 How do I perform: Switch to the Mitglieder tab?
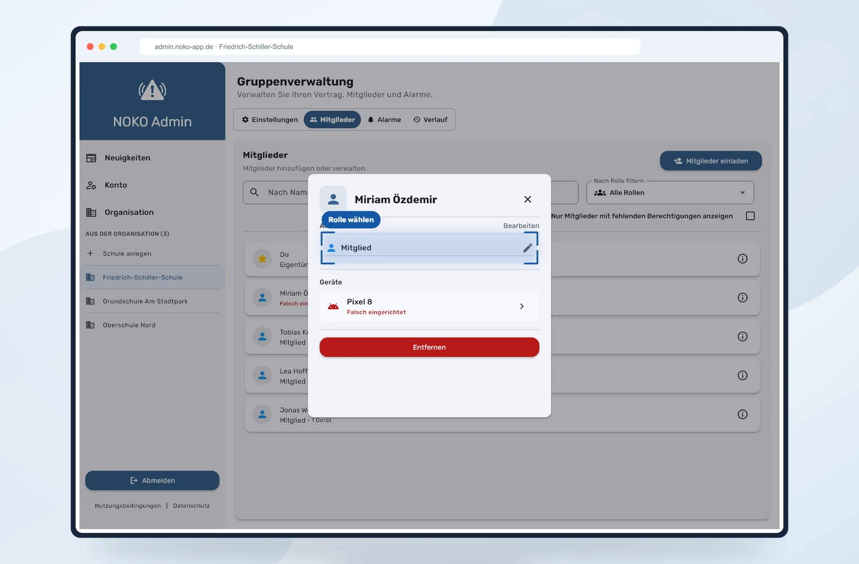tap(332, 120)
